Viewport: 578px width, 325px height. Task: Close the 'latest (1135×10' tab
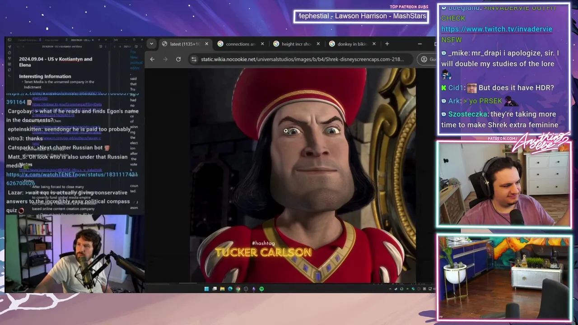click(206, 44)
